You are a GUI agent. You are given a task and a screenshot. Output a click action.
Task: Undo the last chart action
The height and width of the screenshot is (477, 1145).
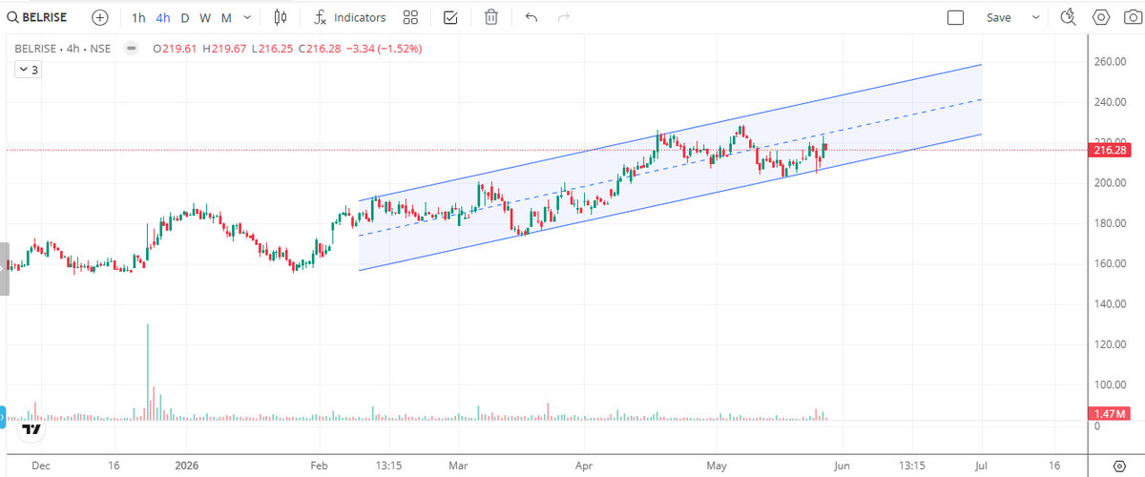tap(531, 17)
